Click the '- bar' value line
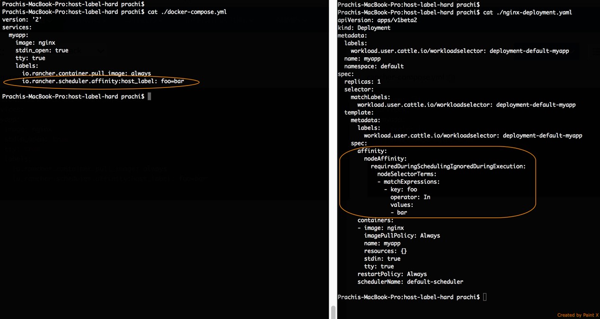The image size is (600, 319). [399, 213]
